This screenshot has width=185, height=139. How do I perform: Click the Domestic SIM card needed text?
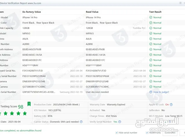click(64, 122)
